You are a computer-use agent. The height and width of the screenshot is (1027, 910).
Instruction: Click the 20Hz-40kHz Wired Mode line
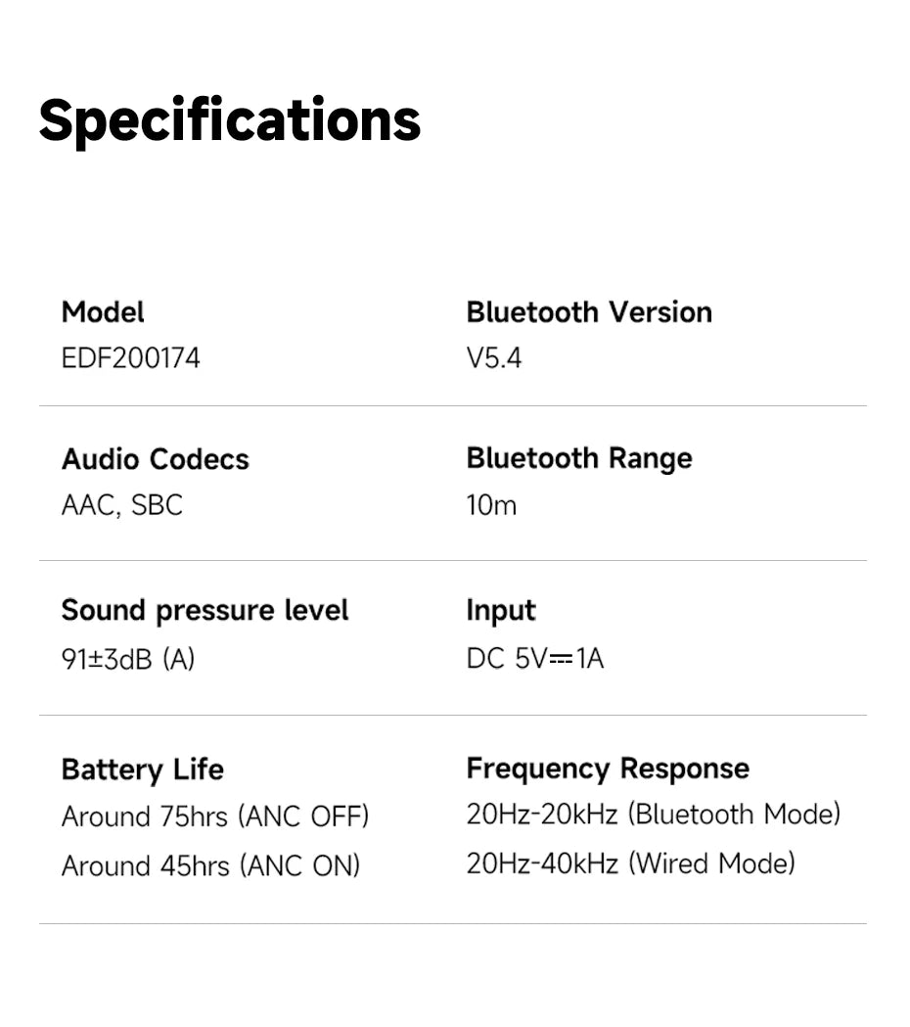(x=630, y=864)
